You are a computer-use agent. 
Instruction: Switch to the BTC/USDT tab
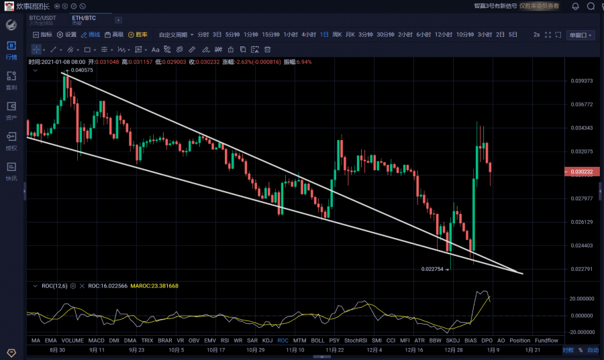[x=43, y=19]
